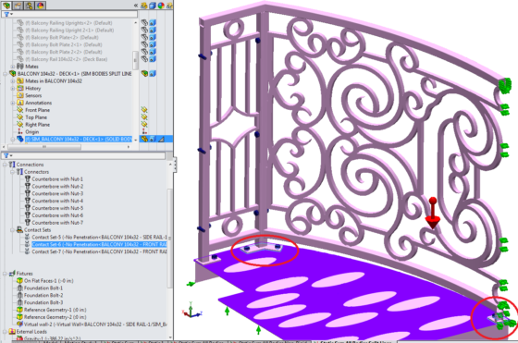Select Origin in the feature tree

coord(32,131)
